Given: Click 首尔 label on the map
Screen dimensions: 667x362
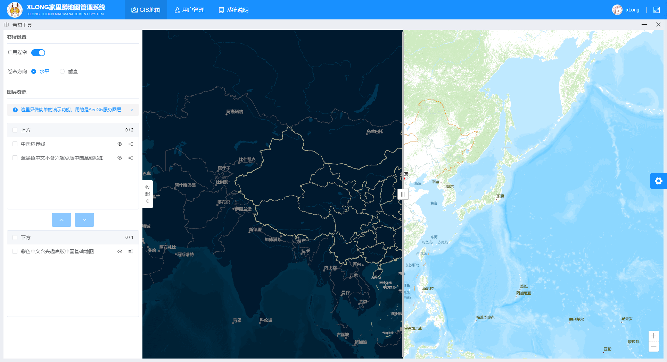Looking at the screenshot, I should click(x=450, y=187).
